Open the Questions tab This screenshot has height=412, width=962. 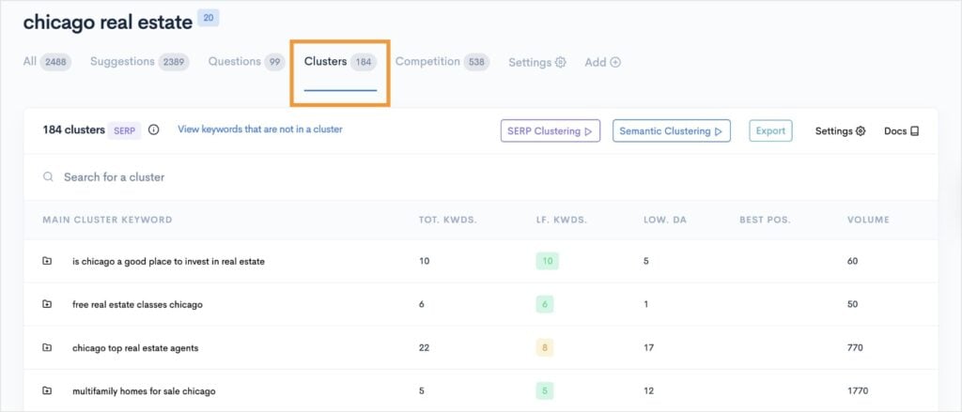247,62
